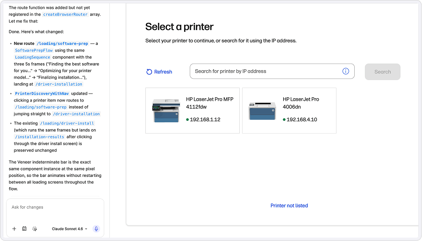
Task: Click the /driver-installation link after 'jumping straight to'
Action: pos(76,114)
